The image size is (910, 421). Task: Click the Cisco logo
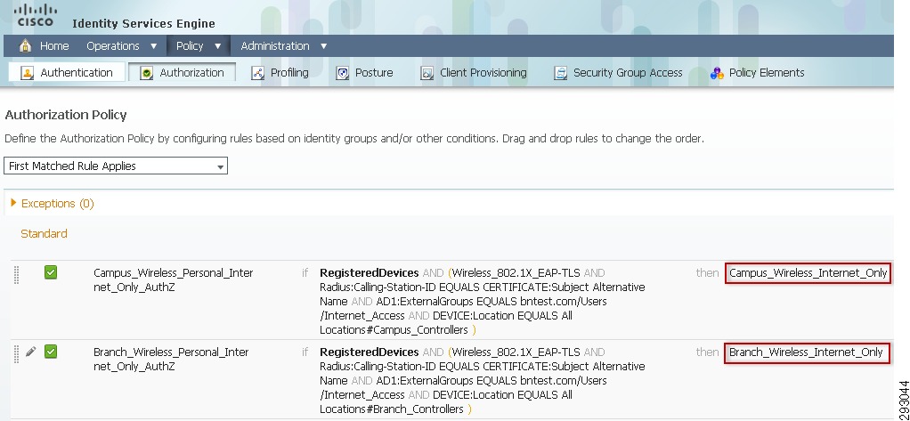(36, 15)
